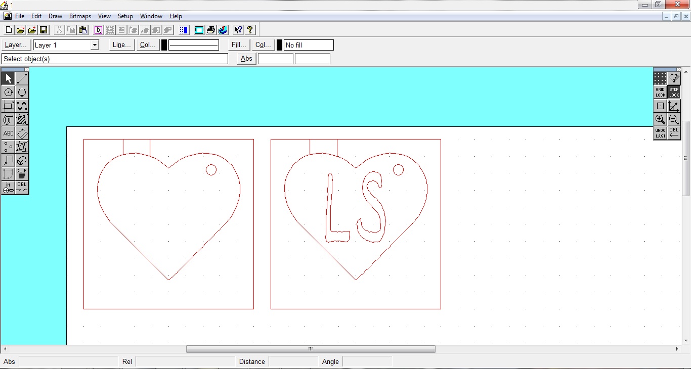Click the yellow question mark Help icon
691x369 pixels.
coord(250,30)
